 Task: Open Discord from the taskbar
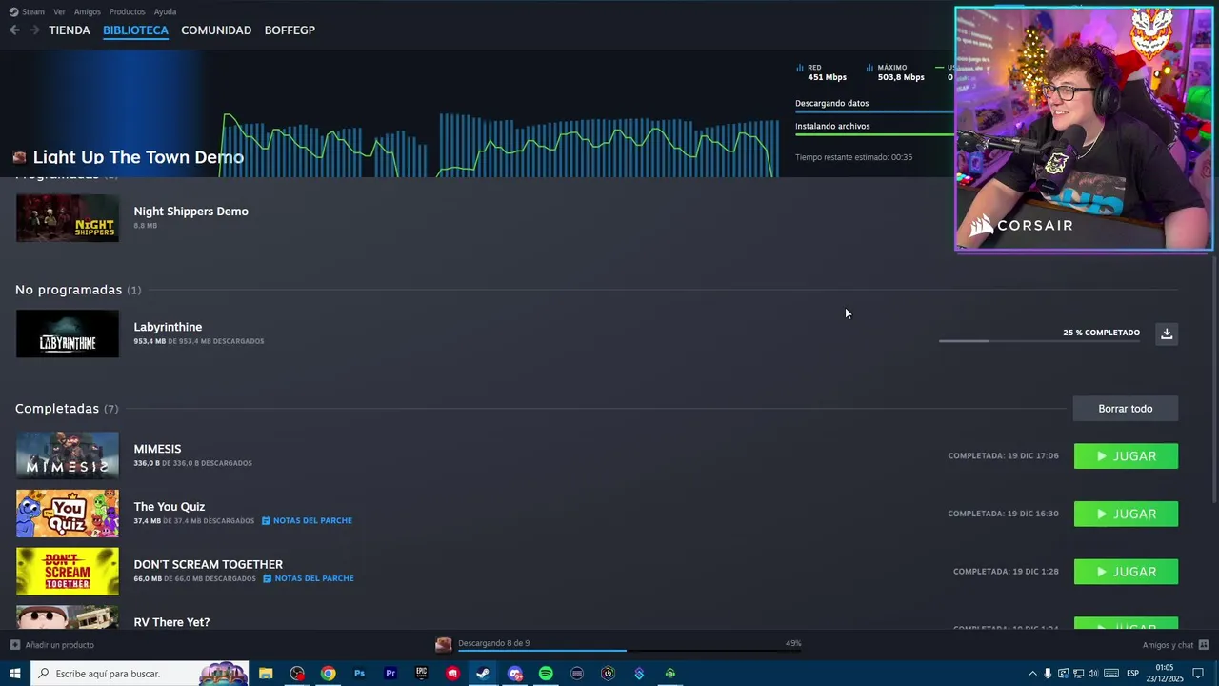coord(515,674)
